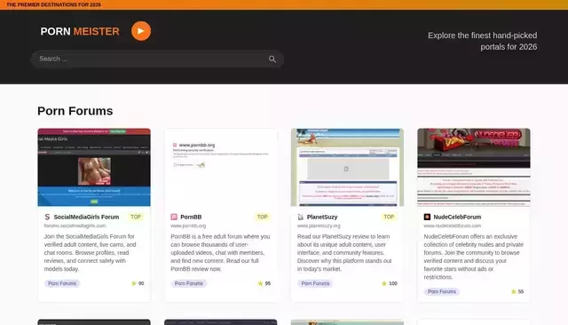
Task: Click the Porn Forums tag on SocialMediaGirls card
Action: pos(62,283)
